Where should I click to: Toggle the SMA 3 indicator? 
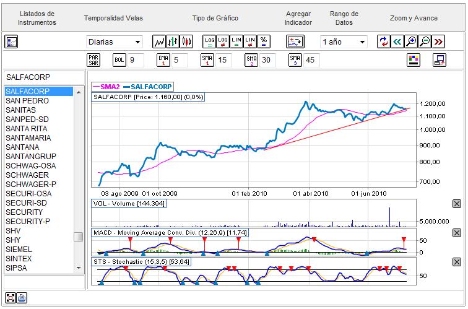295,60
